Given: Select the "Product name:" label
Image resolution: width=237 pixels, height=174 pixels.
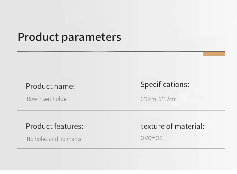Looking at the screenshot, I should [50, 86].
